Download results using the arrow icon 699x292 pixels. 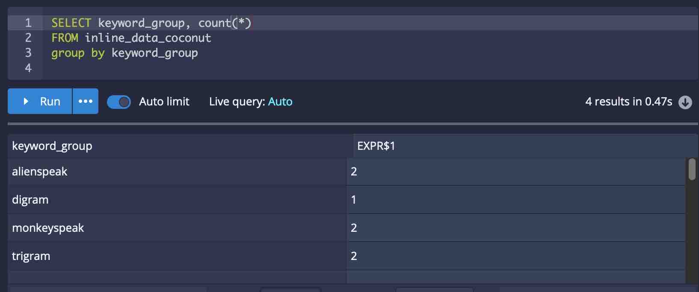point(685,102)
